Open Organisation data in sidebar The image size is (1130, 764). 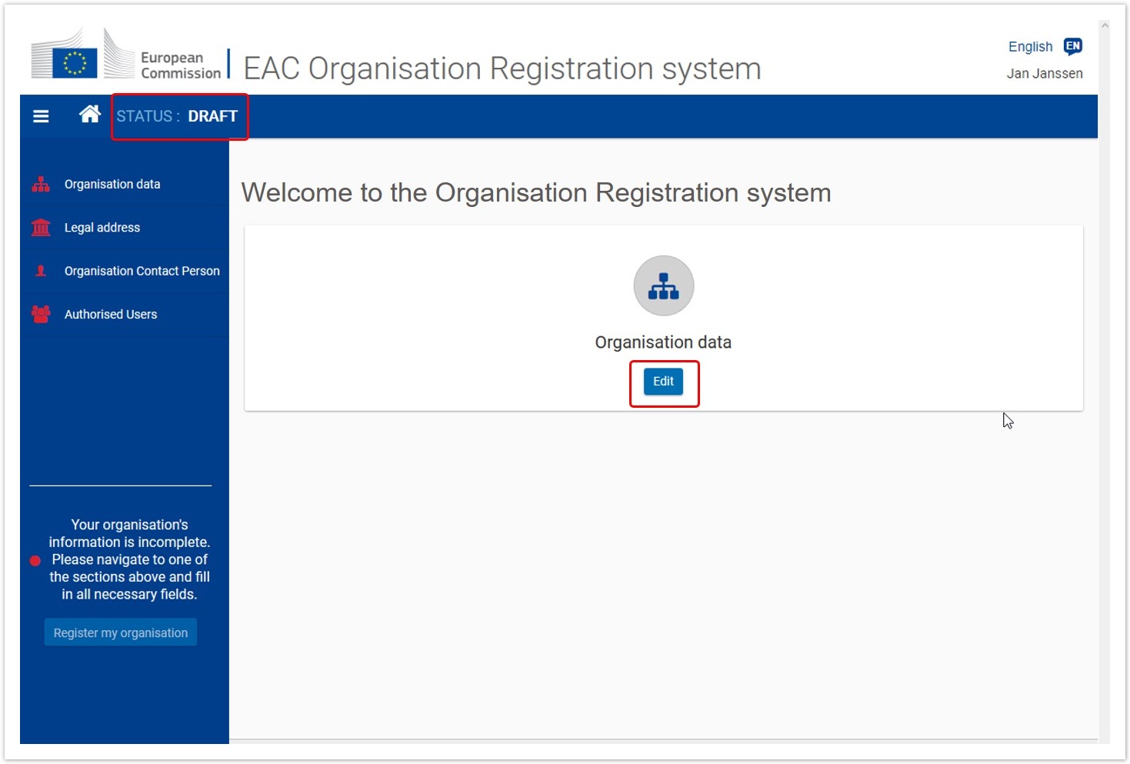112,185
